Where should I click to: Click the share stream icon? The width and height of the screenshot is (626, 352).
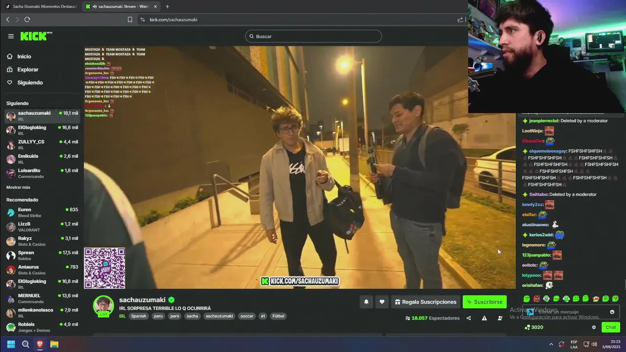click(x=469, y=318)
